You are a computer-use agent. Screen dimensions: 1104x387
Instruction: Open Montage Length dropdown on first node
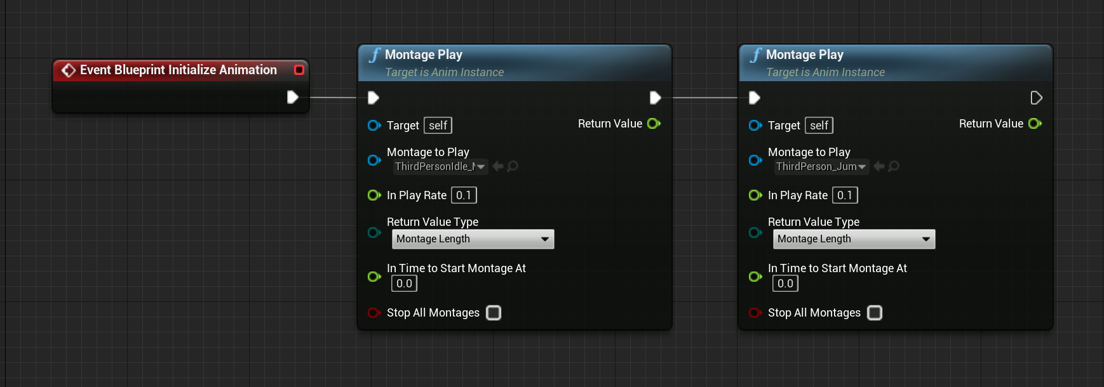pyautogui.click(x=473, y=239)
